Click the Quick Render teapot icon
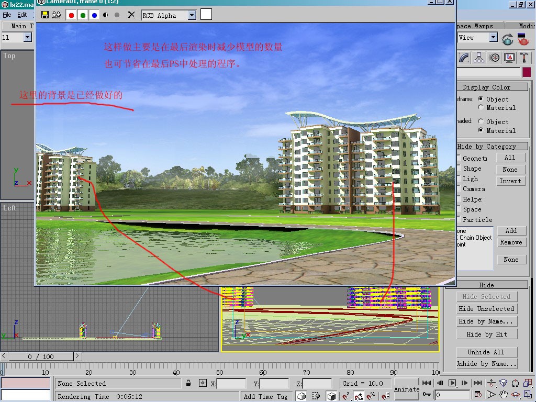The width and height of the screenshot is (536, 402). (x=522, y=39)
